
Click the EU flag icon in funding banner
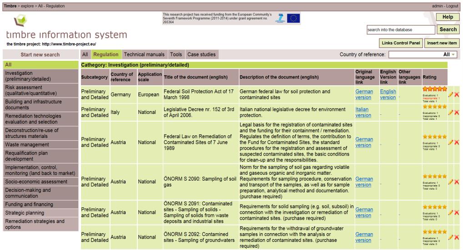tap(293, 18)
